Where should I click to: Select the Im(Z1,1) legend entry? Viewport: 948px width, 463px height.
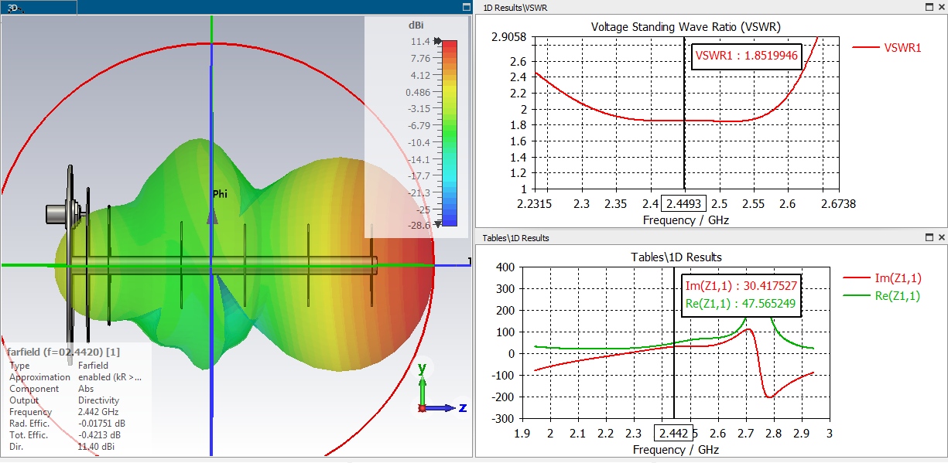coord(882,278)
